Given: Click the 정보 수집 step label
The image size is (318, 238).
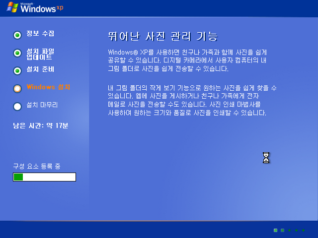Looking at the screenshot, I should [40, 33].
